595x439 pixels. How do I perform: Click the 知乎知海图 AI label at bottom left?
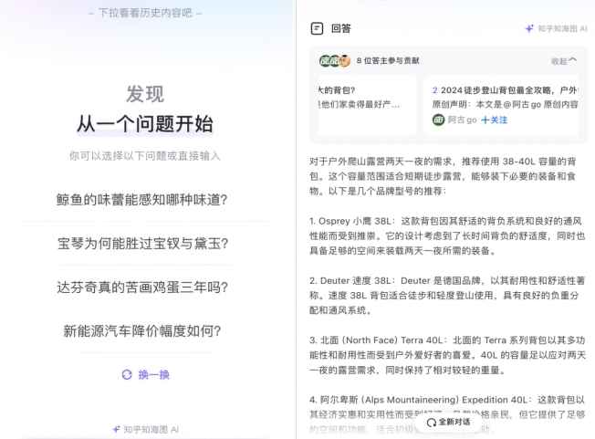[151, 430]
